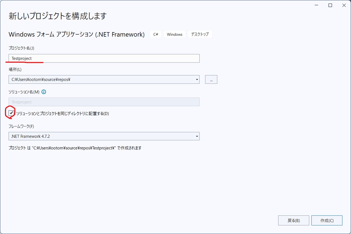Expand the フレームワーク dropdown arrow
Viewport: 351px width, 234px height.
pos(197,136)
